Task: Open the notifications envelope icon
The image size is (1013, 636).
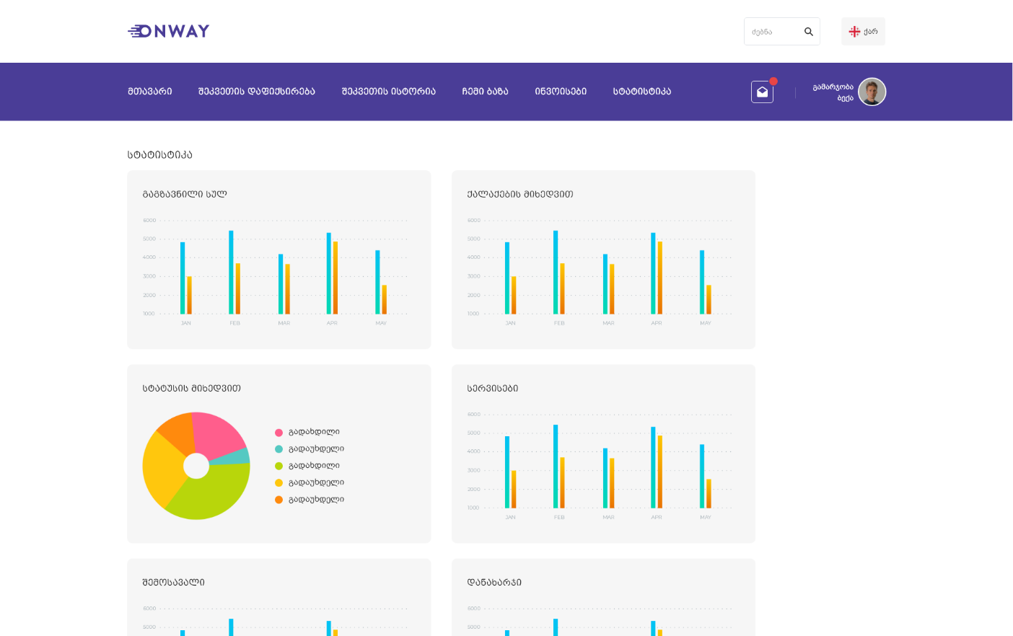Action: (x=762, y=92)
